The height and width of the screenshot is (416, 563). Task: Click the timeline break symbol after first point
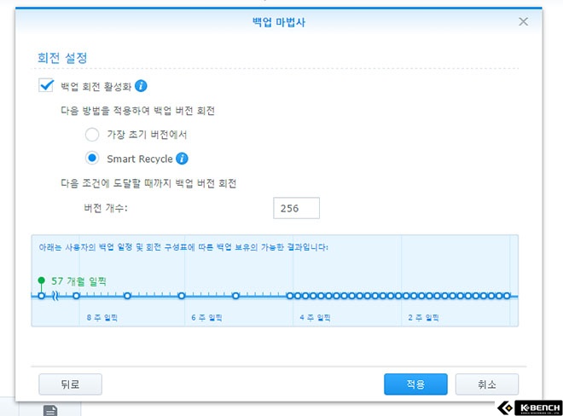pyautogui.click(x=55, y=296)
